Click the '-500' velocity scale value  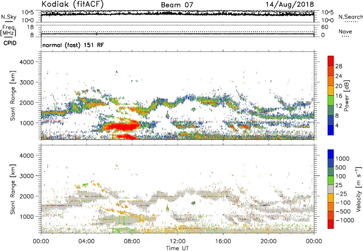343,212
